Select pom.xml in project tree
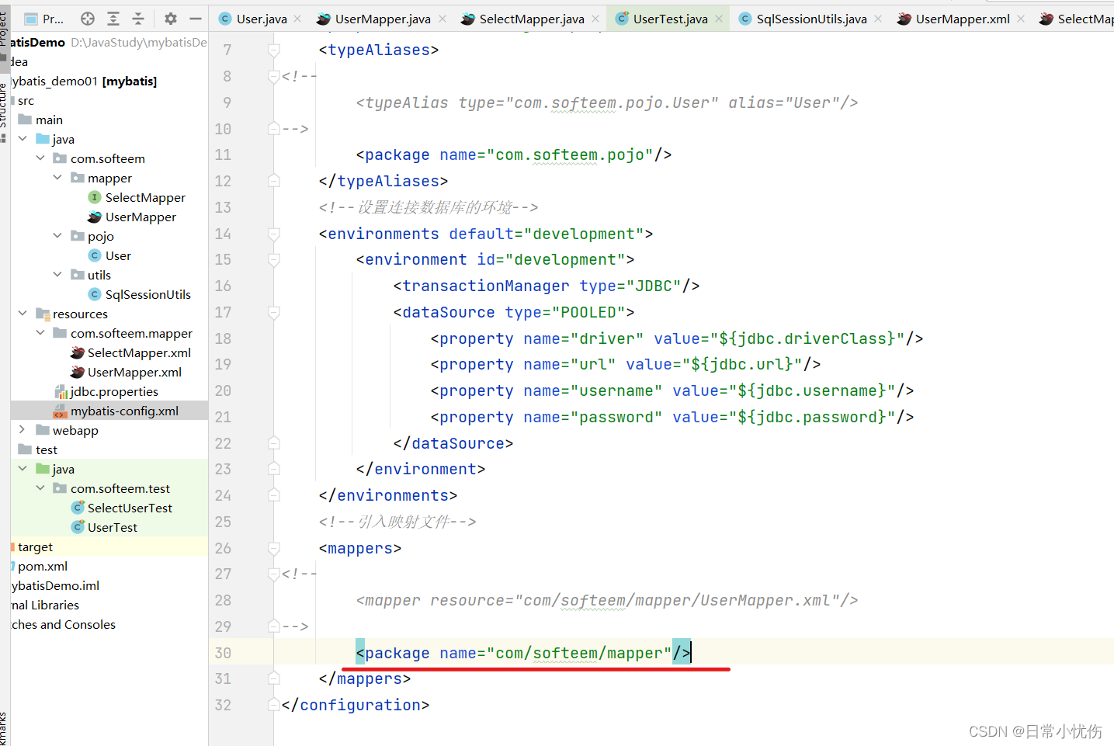 [43, 566]
